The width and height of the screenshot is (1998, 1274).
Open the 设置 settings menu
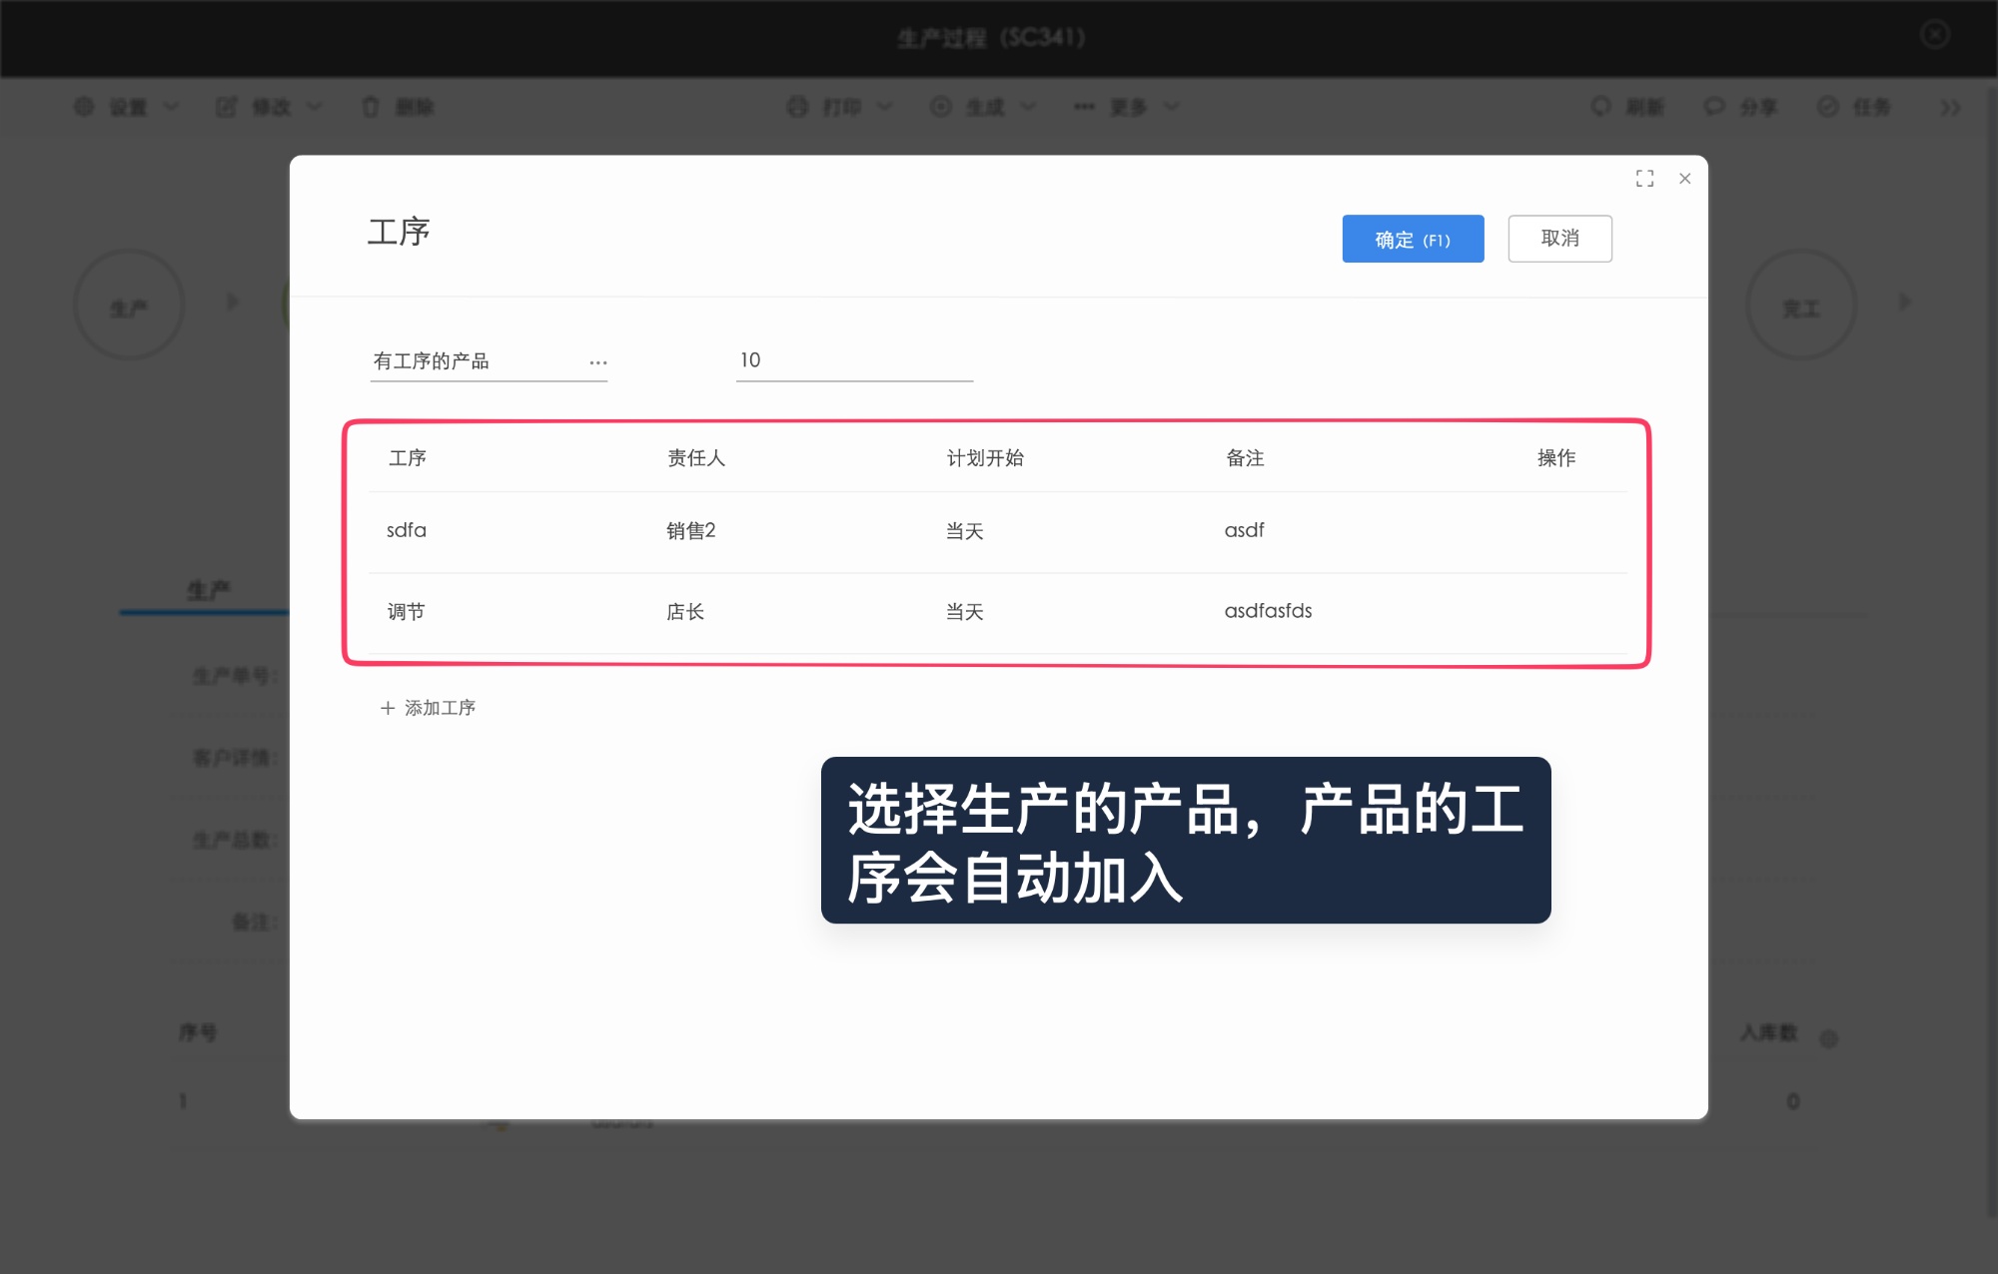tap(128, 107)
